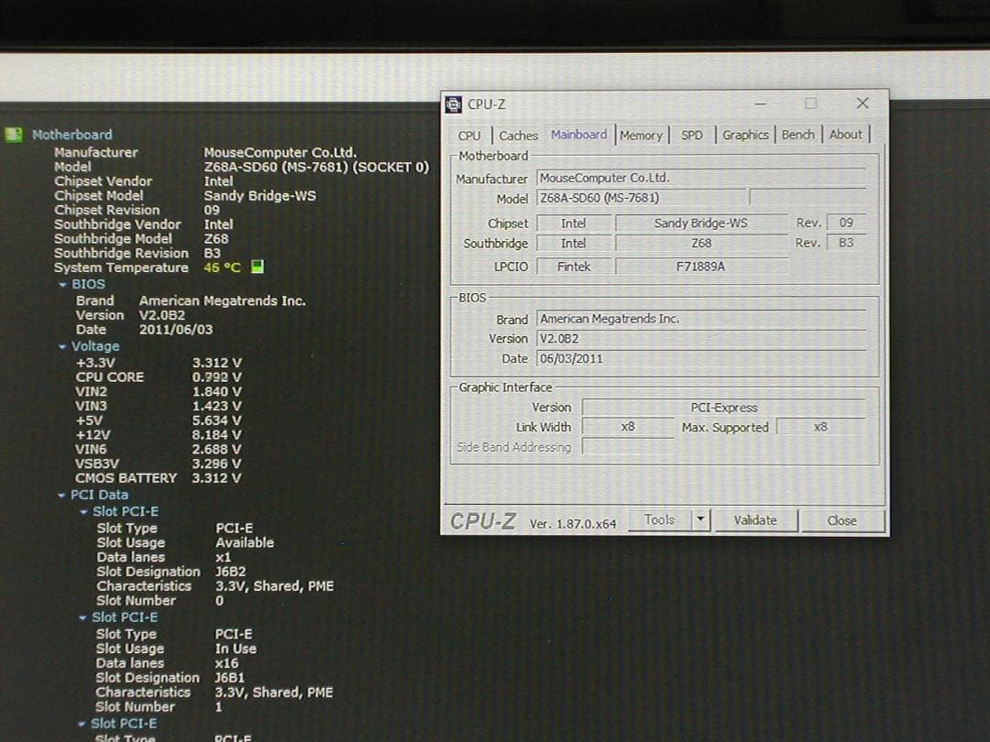Click the Fintek LPCIO vendor field
Image resolution: width=990 pixels, height=742 pixels.
pyautogui.click(x=573, y=267)
